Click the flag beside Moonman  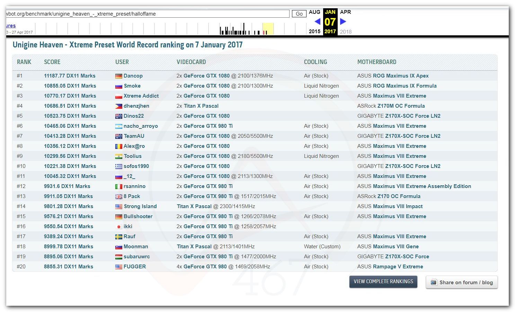click(x=118, y=247)
